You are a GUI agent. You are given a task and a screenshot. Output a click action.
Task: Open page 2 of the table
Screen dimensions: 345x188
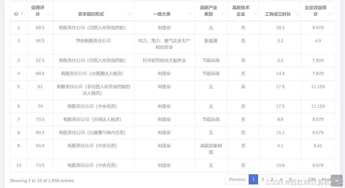(262, 179)
